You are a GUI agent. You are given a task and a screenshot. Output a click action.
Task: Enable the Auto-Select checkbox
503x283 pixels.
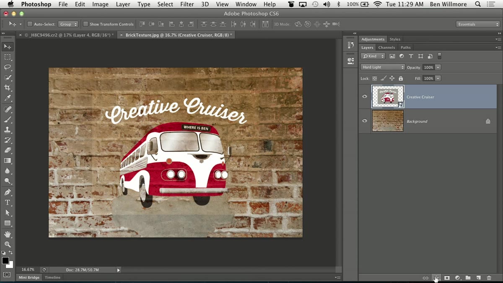tap(30, 24)
